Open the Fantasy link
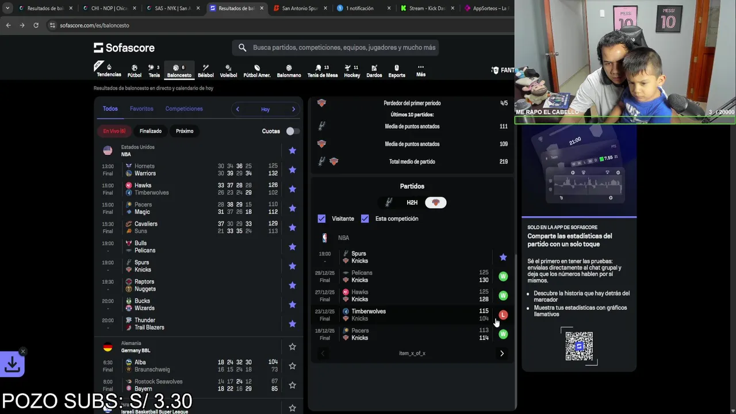 pyautogui.click(x=503, y=70)
